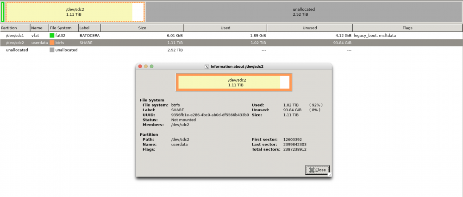Select the unallocated 2.52 TiB region in disk map

click(304, 12)
